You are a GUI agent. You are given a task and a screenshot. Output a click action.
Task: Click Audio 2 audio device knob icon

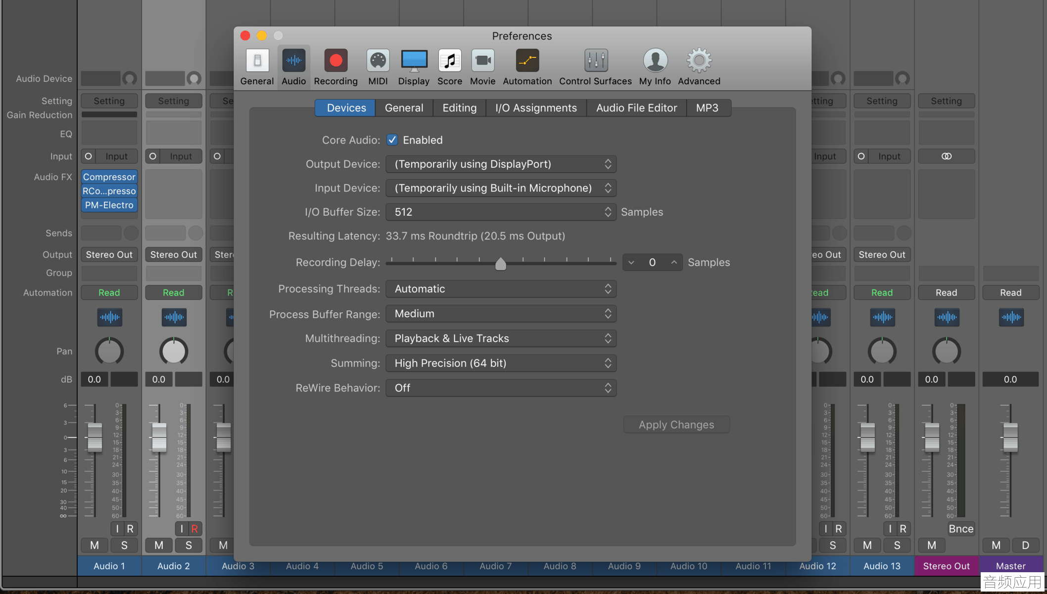coord(194,78)
